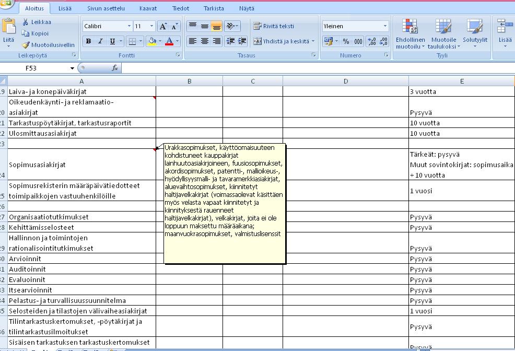Open Numero dialog launcher
The height and width of the screenshot is (351, 515).
387,55
